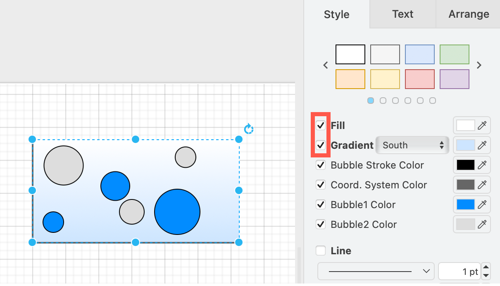Switch to the Text tab

pyautogui.click(x=402, y=14)
